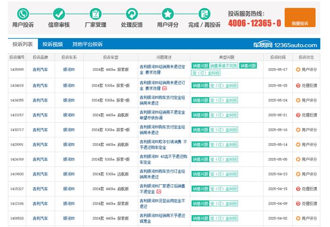
Task: Click date 2025-04-02 cell
Action: [278, 218]
